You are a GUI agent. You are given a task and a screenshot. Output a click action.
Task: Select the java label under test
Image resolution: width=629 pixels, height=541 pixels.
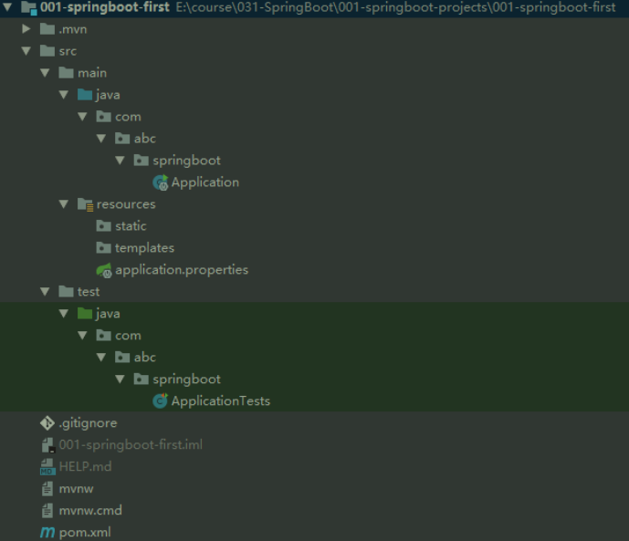click(x=109, y=314)
